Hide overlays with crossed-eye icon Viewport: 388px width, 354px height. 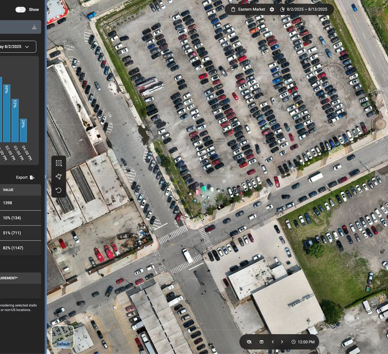[249, 342]
